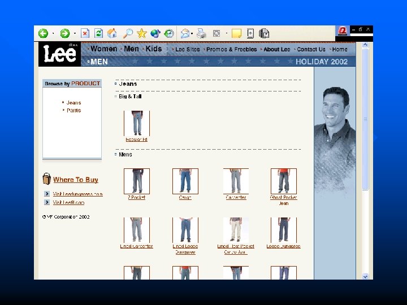The width and height of the screenshot is (407, 305).
Task: Visit Leedungarees.com link
Action: [78, 194]
